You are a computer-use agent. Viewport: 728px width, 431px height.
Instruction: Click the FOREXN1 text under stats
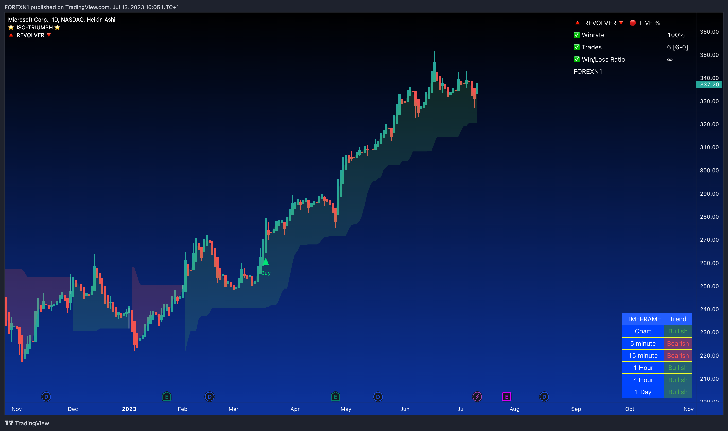tap(588, 71)
